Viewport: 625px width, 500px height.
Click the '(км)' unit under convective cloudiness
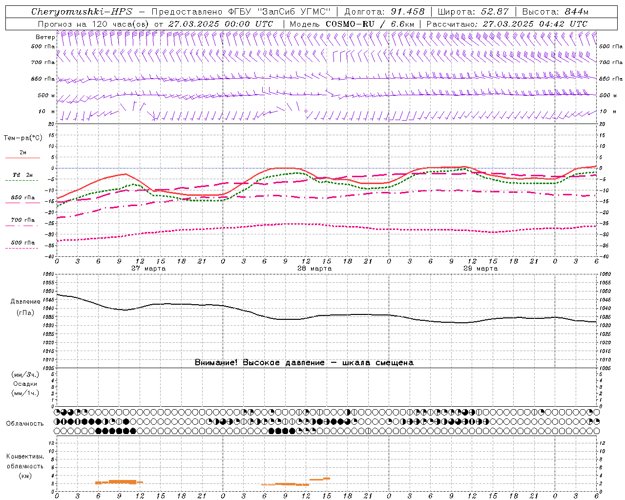coord(25,476)
